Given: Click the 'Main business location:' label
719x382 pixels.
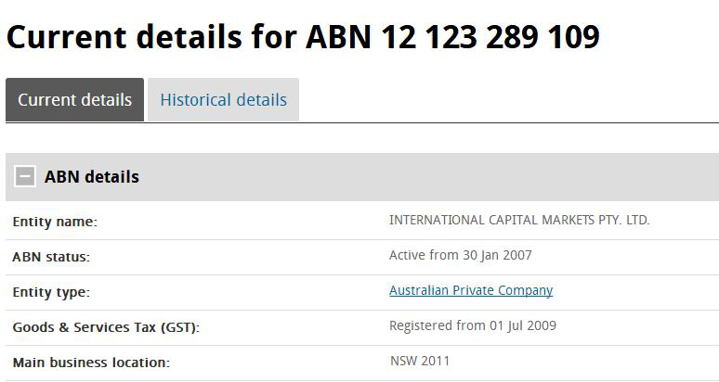Looking at the screenshot, I should [91, 363].
